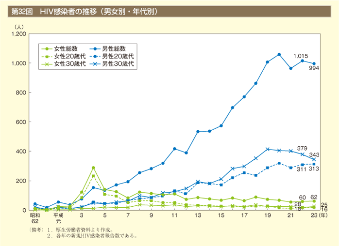Click the y-axis label 200
This screenshot has height=246, width=339.
click(x=21, y=181)
